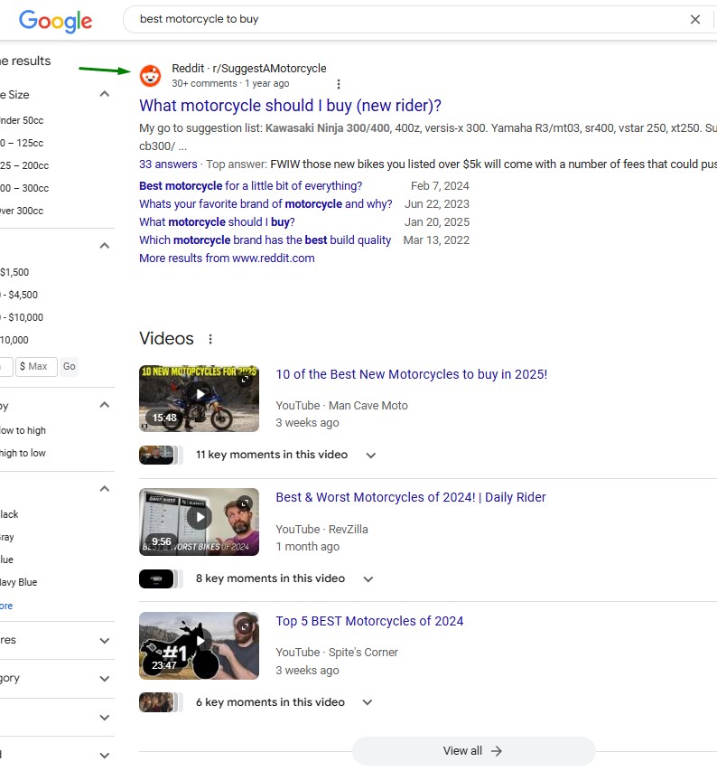This screenshot has height=771, width=717.
Task: Filter by Black color
Action: click(x=9, y=515)
